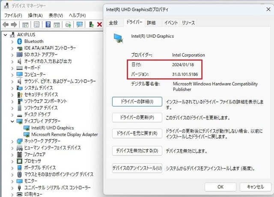Viewport: 274px width, 197px height.
Task: Click the プロセッサ icon
Action: pyautogui.click(x=20, y=161)
